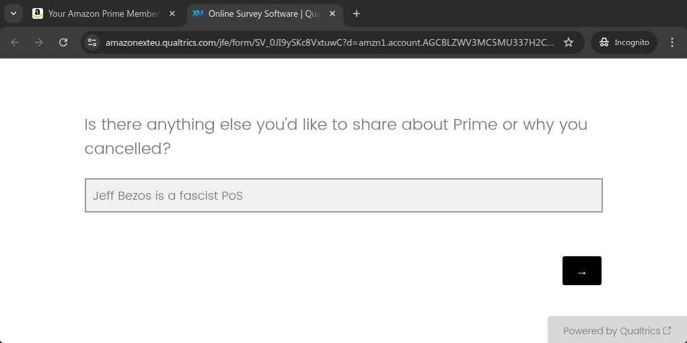Open the Powered by Qualtrics link
This screenshot has height=343, width=687.
click(x=611, y=330)
